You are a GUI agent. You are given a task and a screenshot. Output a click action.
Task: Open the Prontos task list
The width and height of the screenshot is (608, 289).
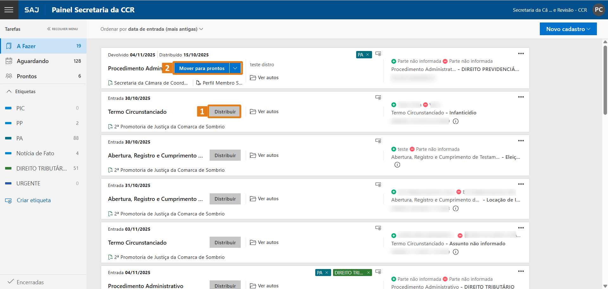click(x=27, y=76)
